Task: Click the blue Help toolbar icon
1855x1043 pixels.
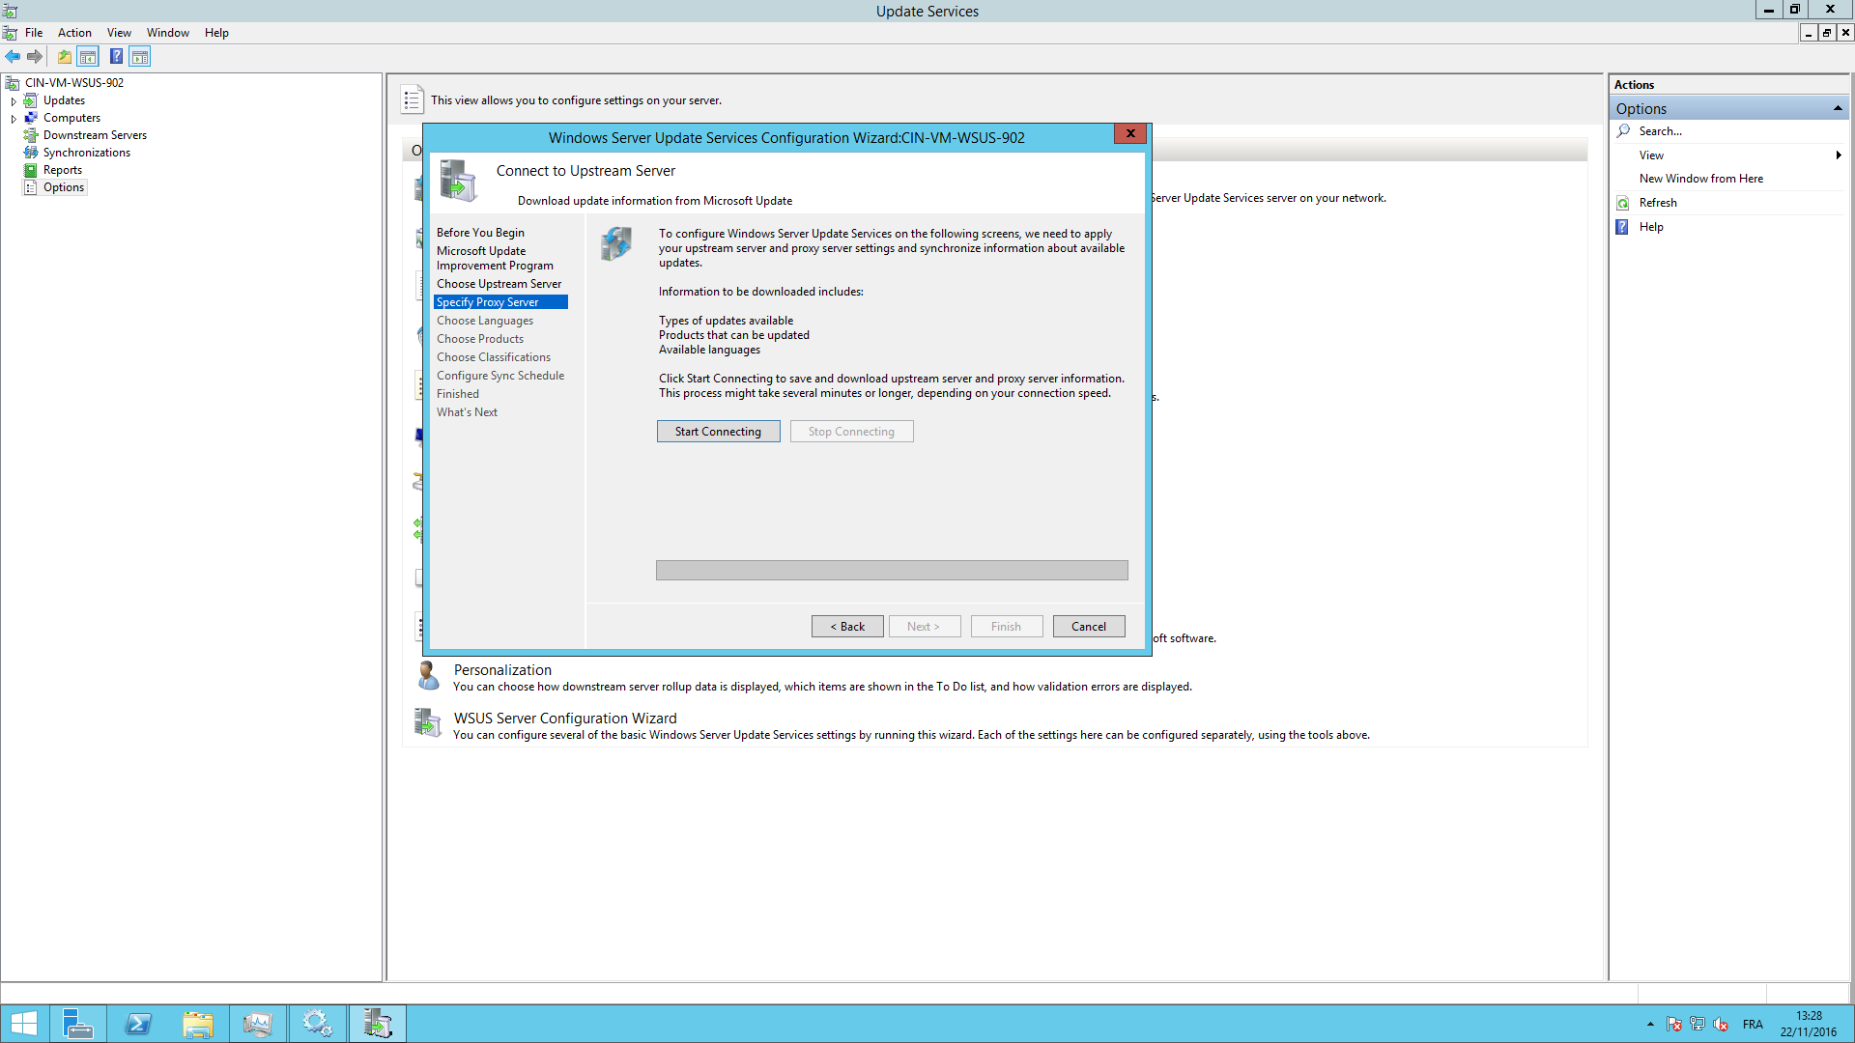Action: coord(116,57)
